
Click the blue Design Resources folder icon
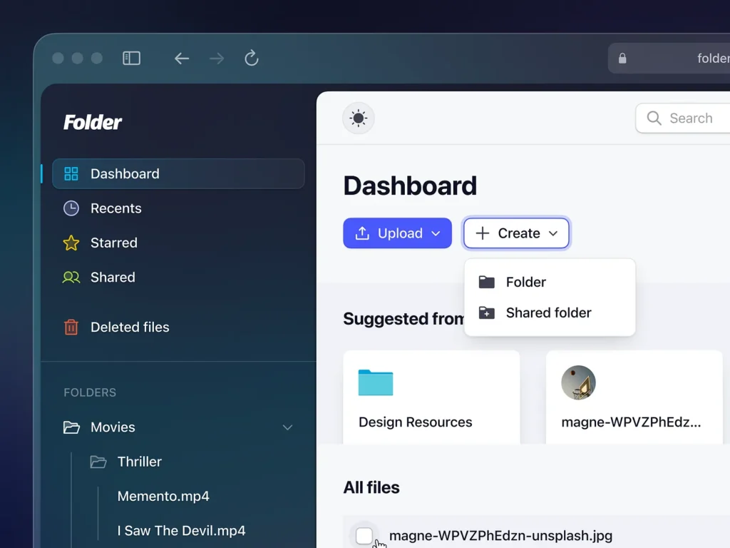pyautogui.click(x=376, y=382)
